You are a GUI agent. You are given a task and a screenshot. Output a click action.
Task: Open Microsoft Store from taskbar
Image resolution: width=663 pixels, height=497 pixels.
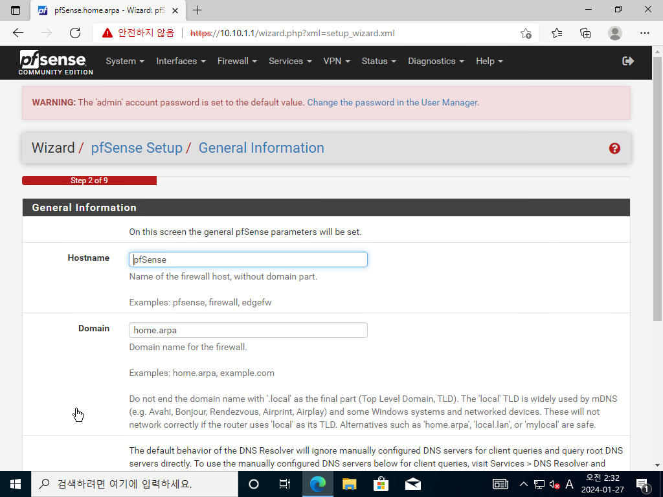point(381,484)
